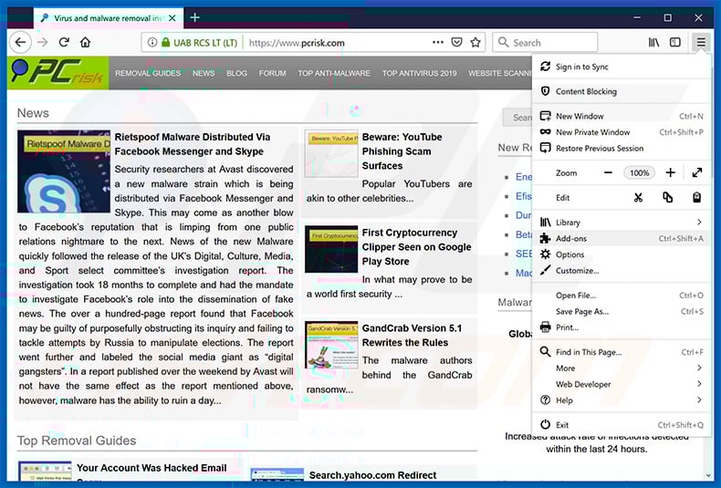721x488 pixels.
Task: Close the hamburger menu button
Action: click(x=701, y=42)
